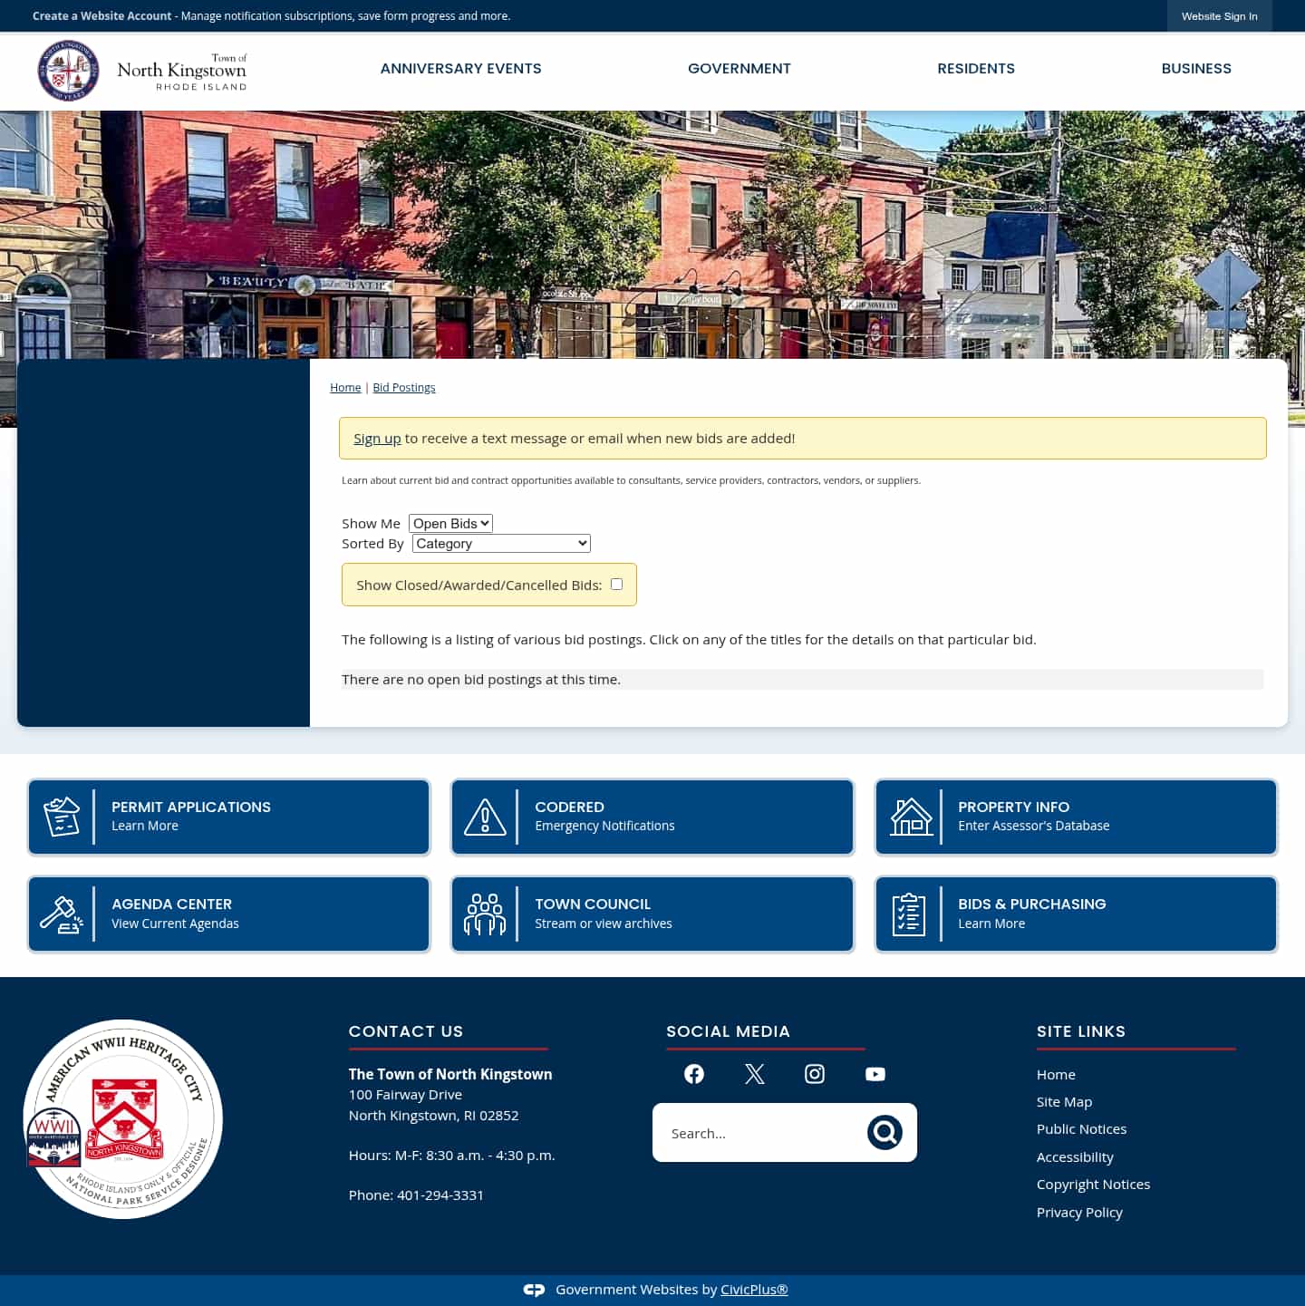Open the Permit Applications Learn More tile
1305x1306 pixels.
228,817
